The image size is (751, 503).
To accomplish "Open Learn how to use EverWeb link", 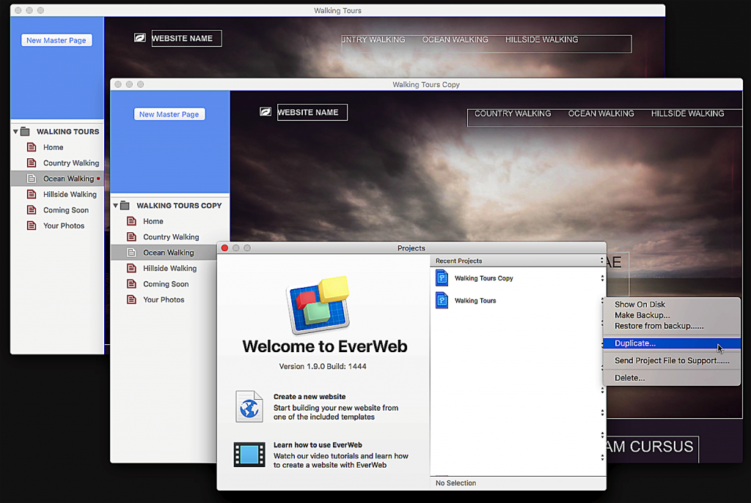I will point(318,445).
